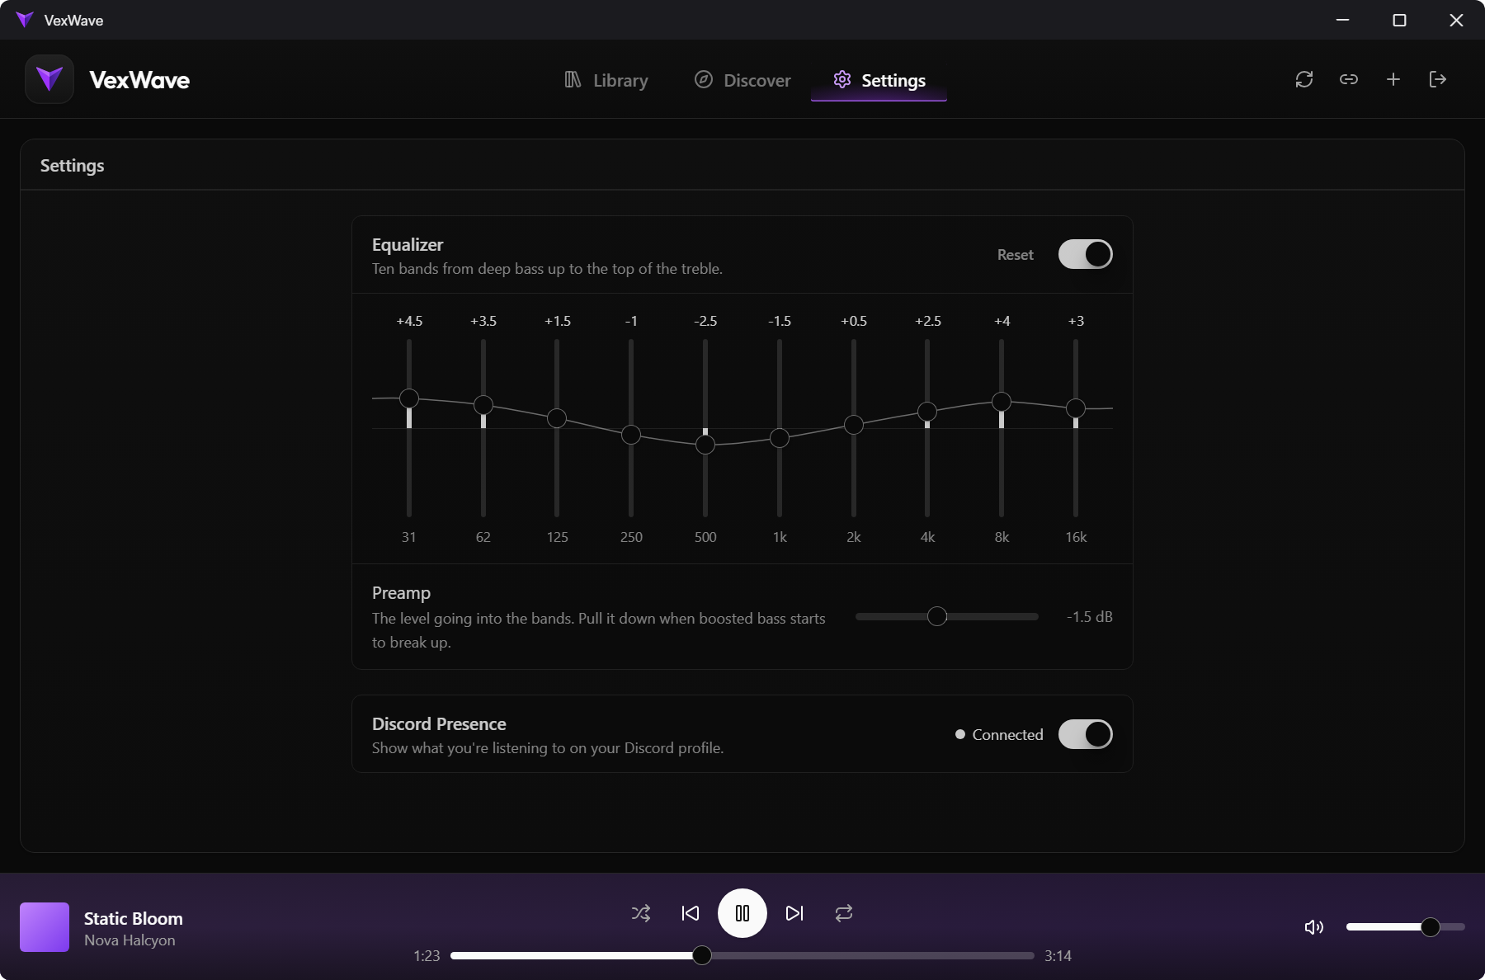Click the 8k frequency label

[x=1002, y=537]
